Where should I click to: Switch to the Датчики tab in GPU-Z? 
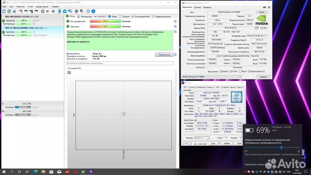tap(197, 7)
